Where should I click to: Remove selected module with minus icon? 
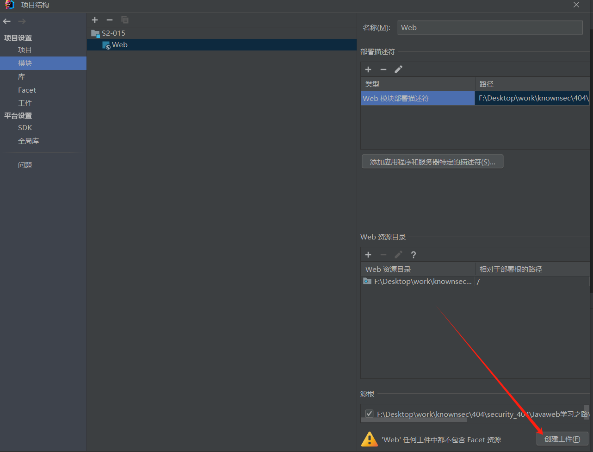[110, 20]
